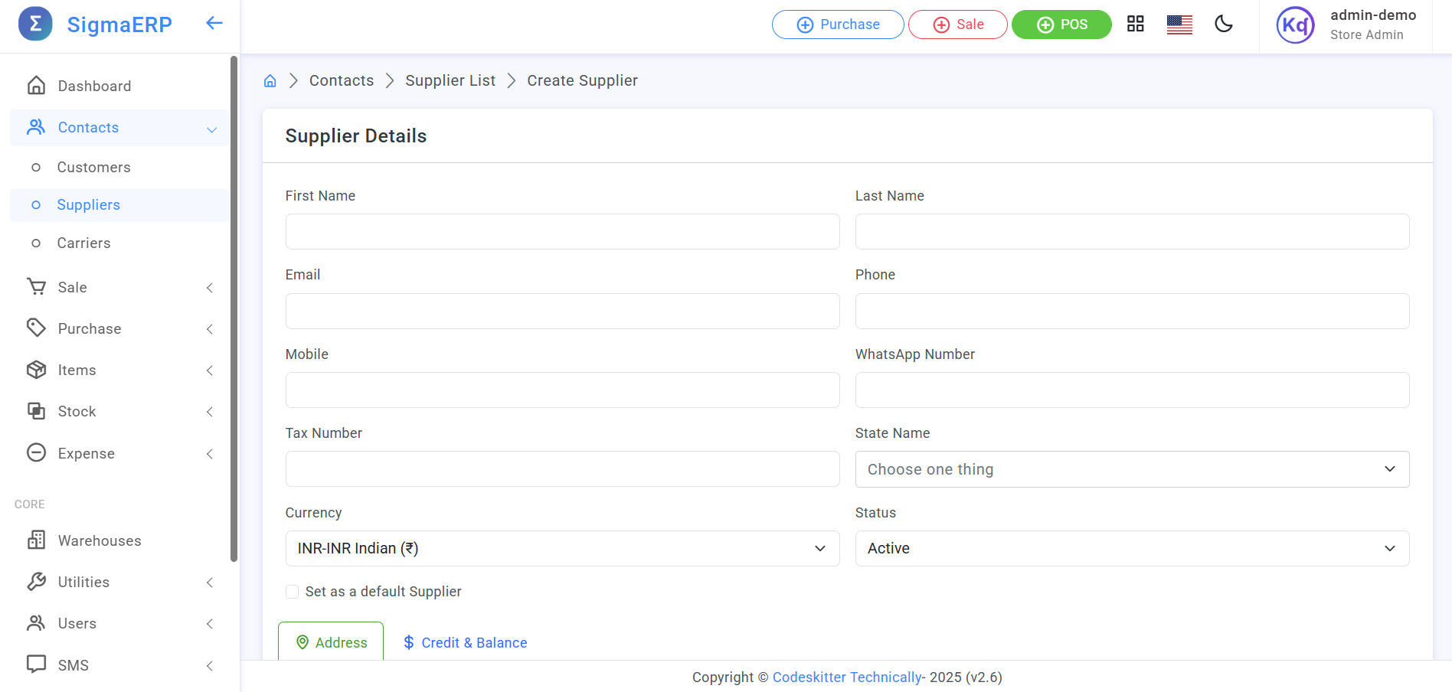The image size is (1452, 692).
Task: Click the green POS button
Action: click(x=1061, y=24)
